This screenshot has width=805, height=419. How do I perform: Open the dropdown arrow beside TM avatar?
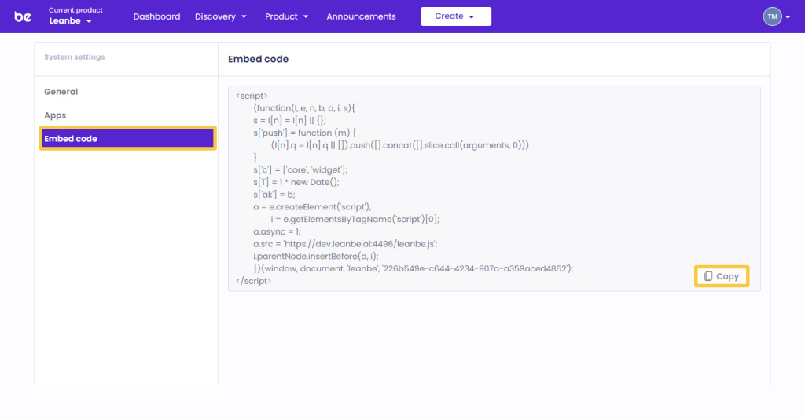(788, 17)
